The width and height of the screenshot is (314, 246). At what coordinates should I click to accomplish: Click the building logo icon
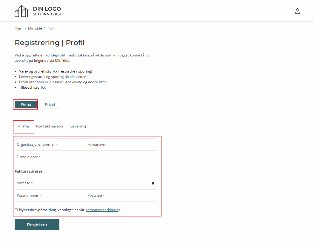[x=21, y=11]
